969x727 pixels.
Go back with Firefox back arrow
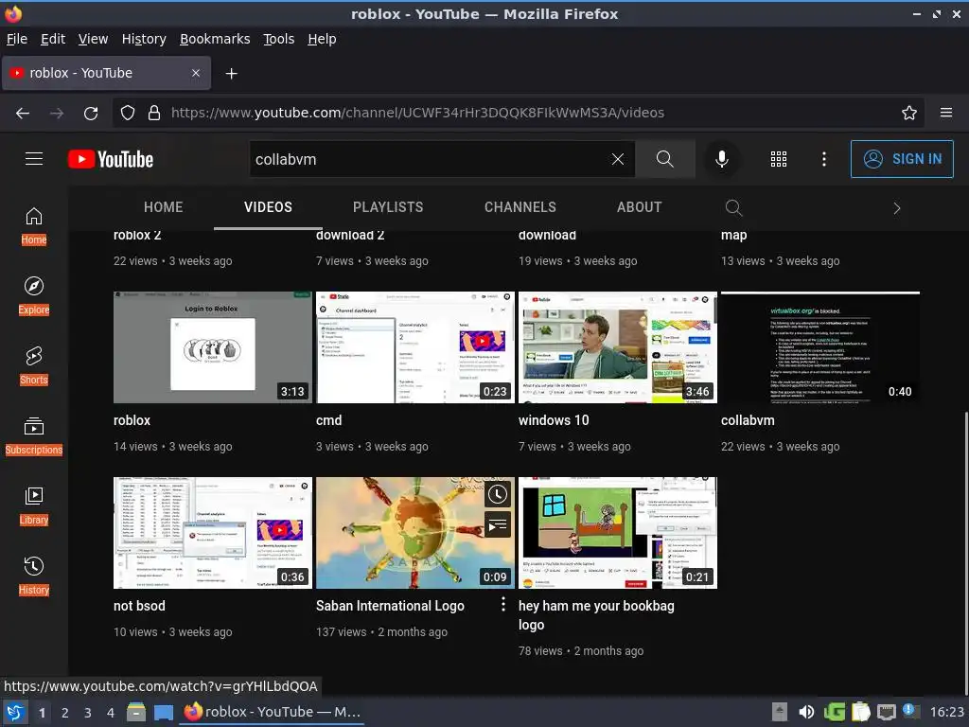tap(23, 113)
